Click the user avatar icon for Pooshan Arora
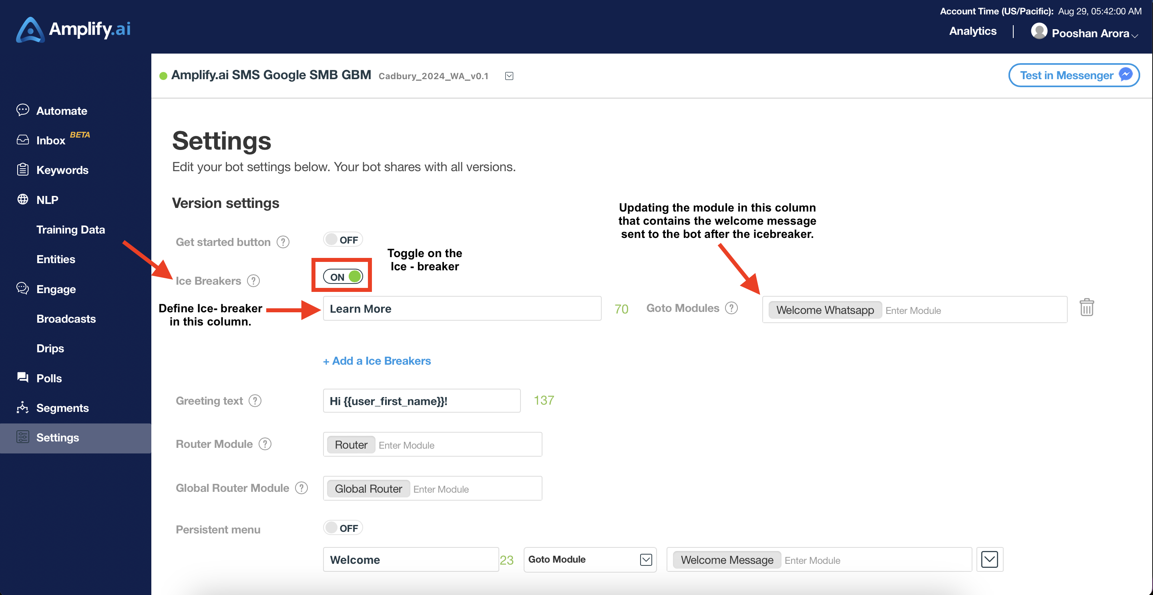 (1039, 31)
